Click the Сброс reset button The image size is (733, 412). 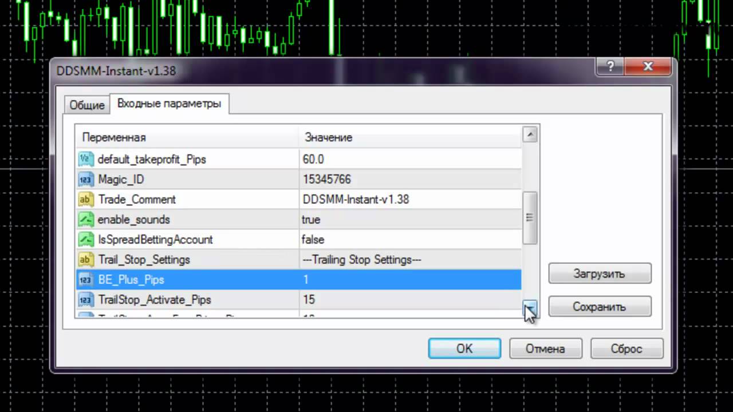point(626,348)
